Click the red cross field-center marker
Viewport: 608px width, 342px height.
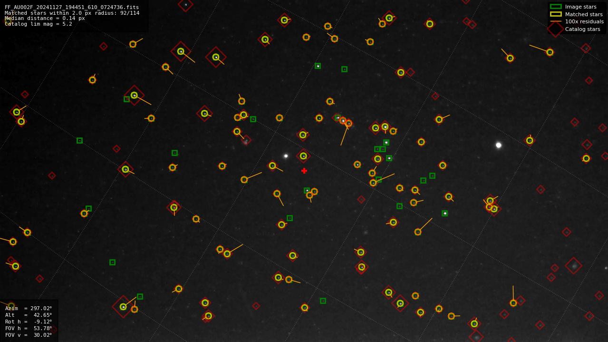point(304,171)
